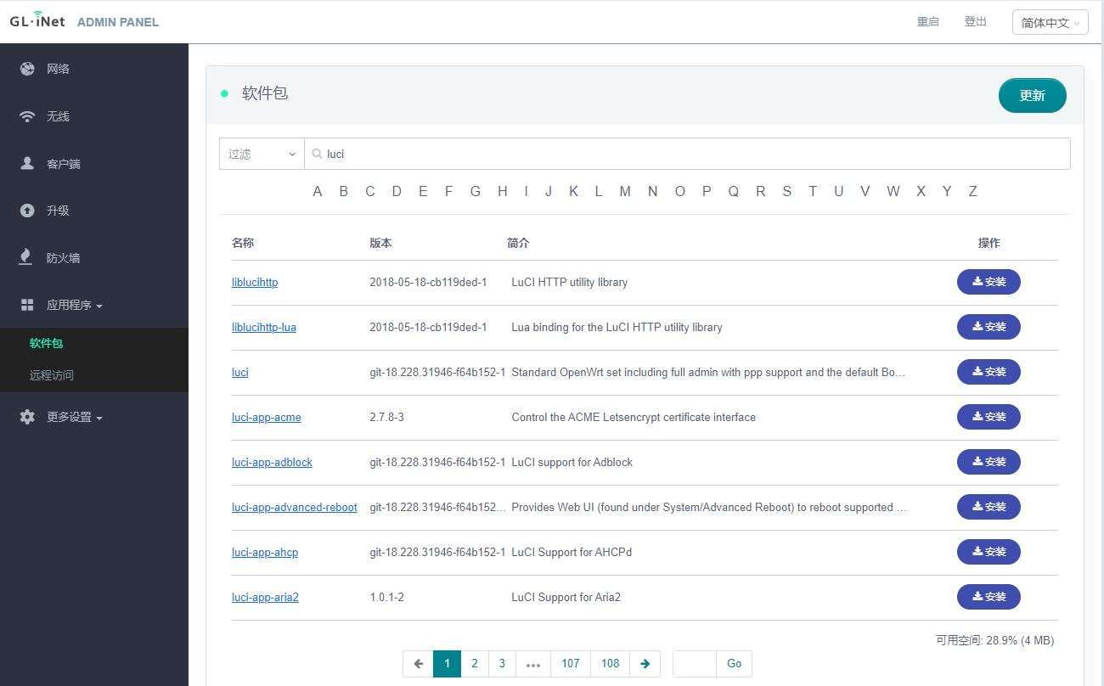Screen dimensions: 1104x686
Task: Click version text 2.7.8-3
Action: 386,417
